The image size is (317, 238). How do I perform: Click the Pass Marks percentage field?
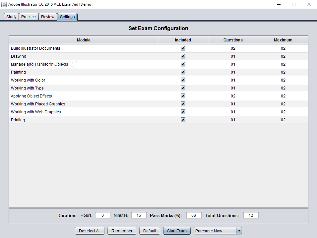(x=194, y=215)
